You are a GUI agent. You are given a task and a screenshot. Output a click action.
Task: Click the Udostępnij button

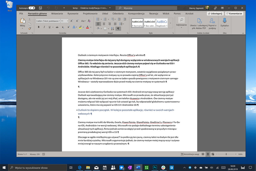pyautogui.click(x=215, y=14)
